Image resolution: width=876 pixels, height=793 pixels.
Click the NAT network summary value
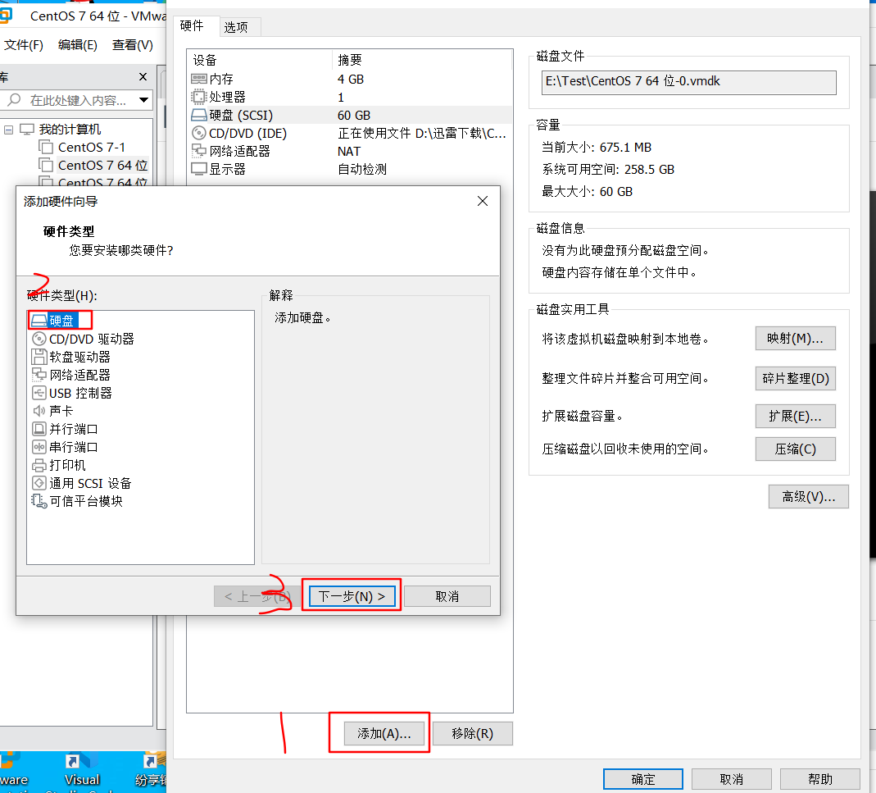click(x=348, y=151)
